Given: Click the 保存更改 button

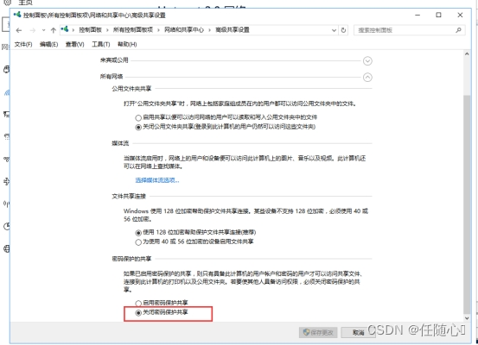Looking at the screenshot, I should pyautogui.click(x=318, y=332).
